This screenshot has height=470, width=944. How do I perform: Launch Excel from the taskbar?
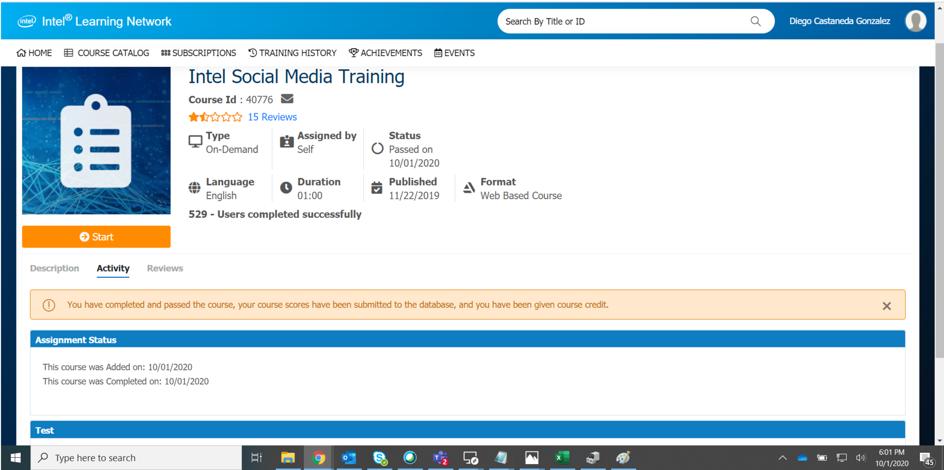tap(562, 458)
